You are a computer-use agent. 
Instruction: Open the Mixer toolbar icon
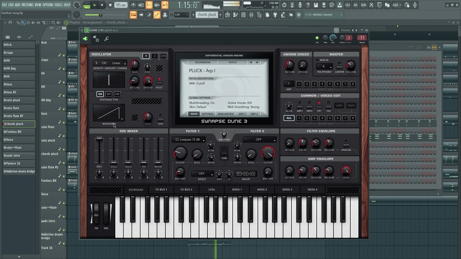coord(251,15)
